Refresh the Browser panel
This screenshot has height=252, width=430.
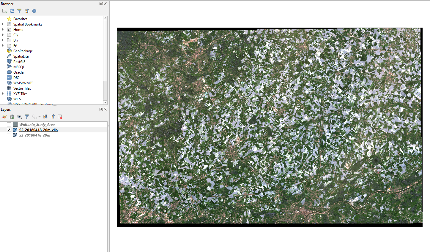pyautogui.click(x=12, y=11)
